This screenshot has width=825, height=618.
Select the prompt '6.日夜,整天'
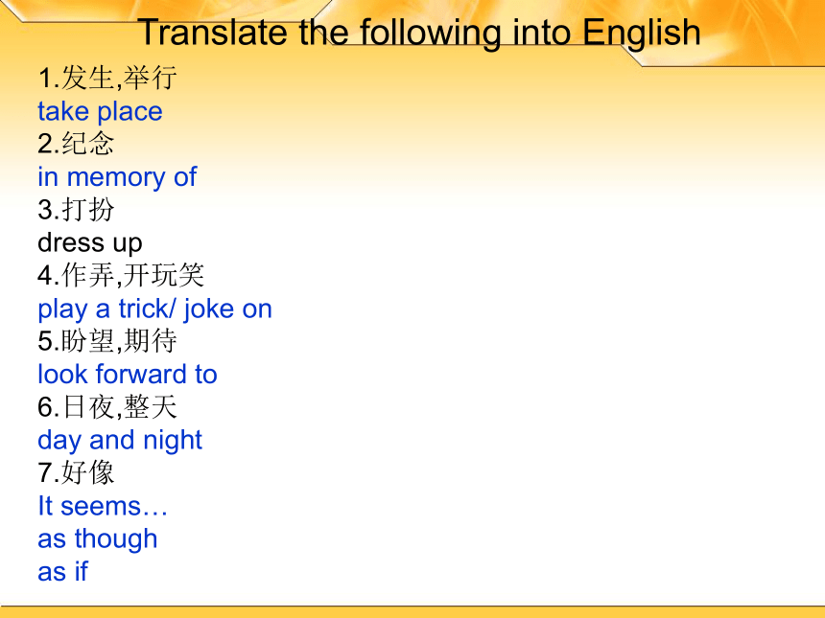[x=107, y=407]
